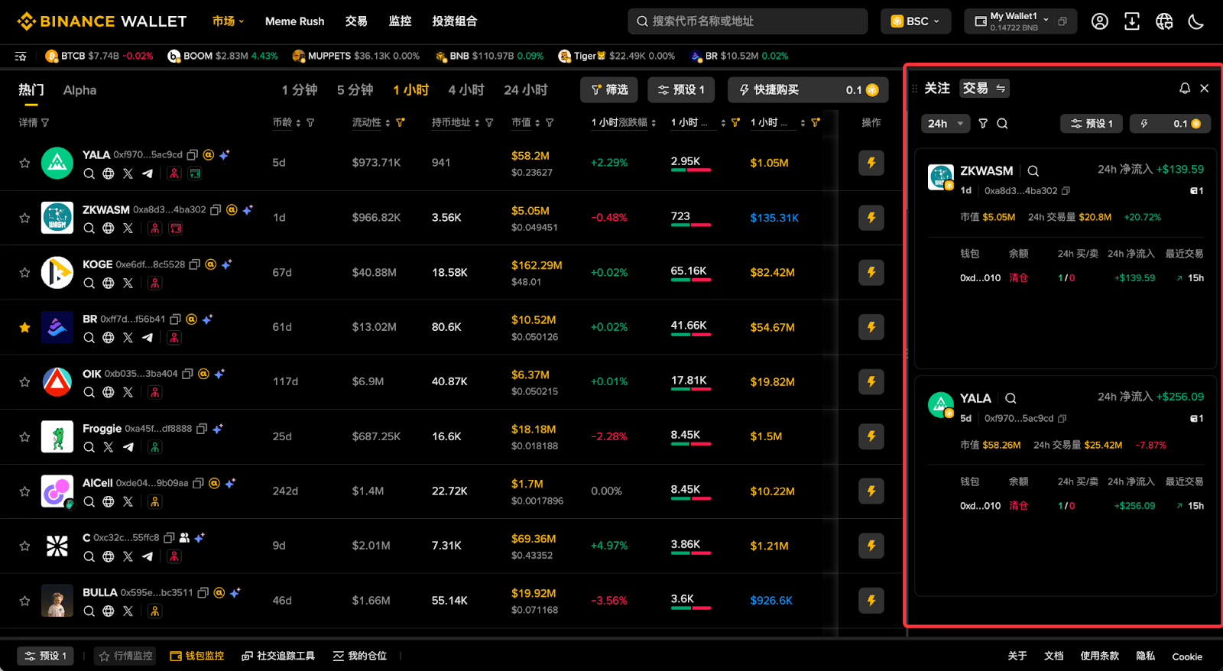
Task: Switch to the Alpha tab
Action: (x=79, y=90)
